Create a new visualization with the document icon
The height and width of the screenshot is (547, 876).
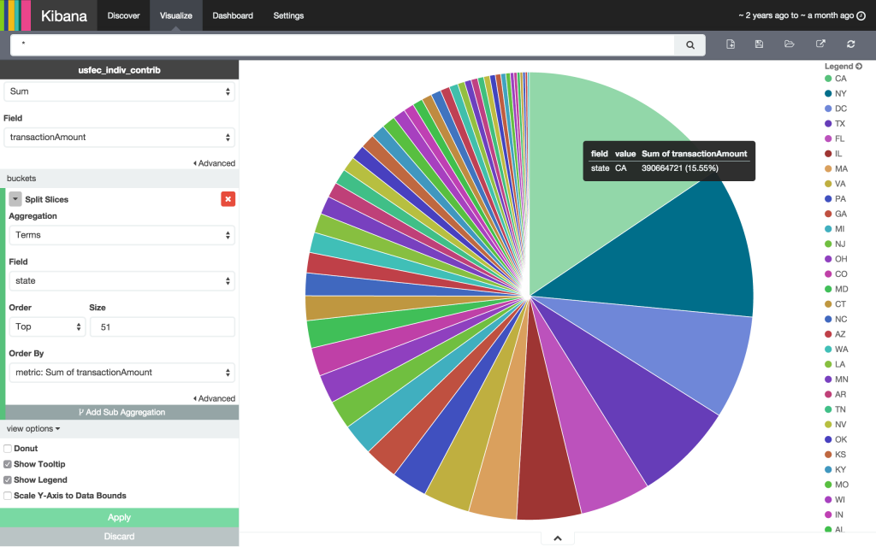(x=731, y=44)
